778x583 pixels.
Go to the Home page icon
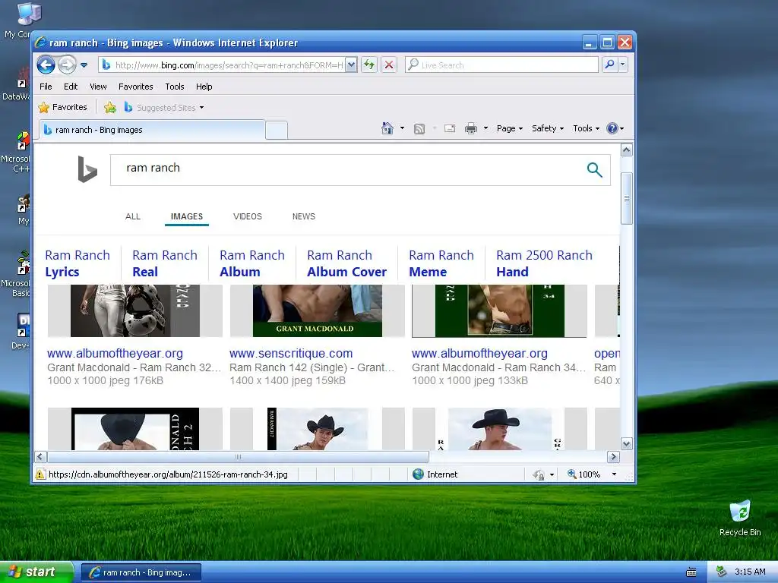[387, 128]
